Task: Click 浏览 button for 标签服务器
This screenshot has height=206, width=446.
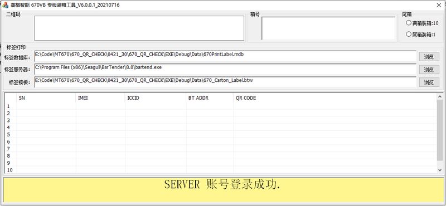Action: pos(429,70)
